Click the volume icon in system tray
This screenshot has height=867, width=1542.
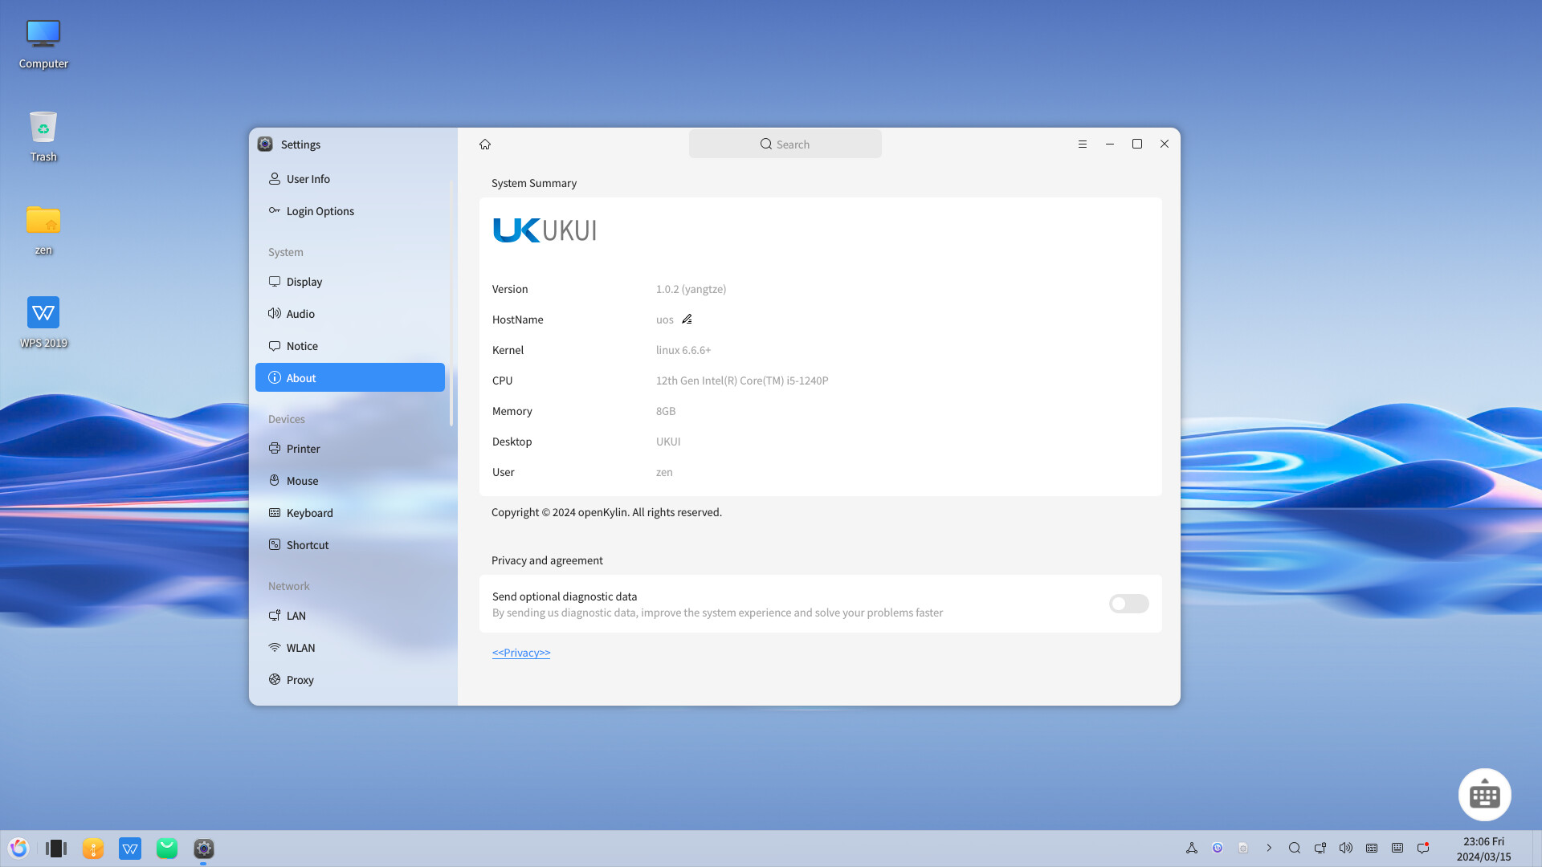1346,848
